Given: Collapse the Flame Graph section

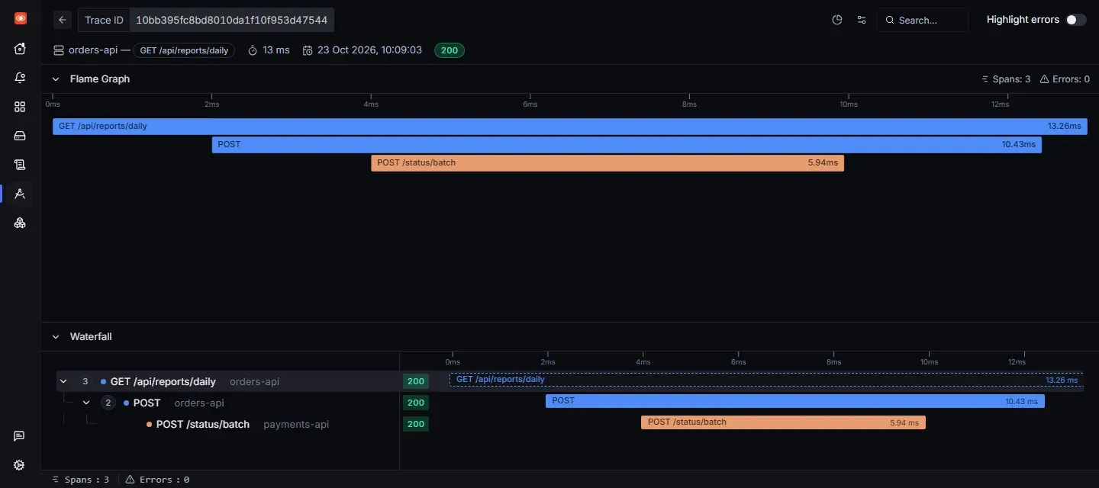Looking at the screenshot, I should [56, 79].
